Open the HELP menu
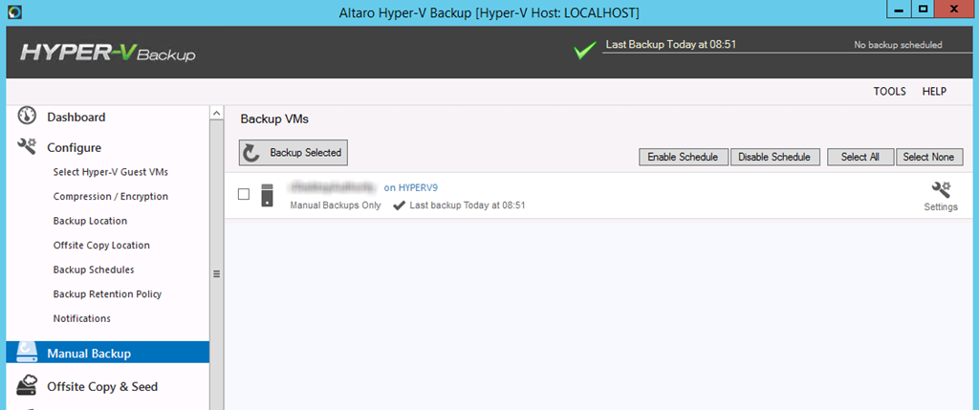Viewport: 979px width, 410px height. tap(934, 92)
